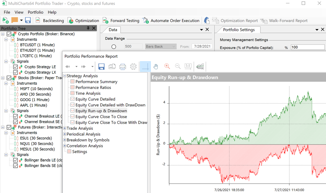Print the performance report
The height and width of the screenshot is (193, 326).
[123, 67]
